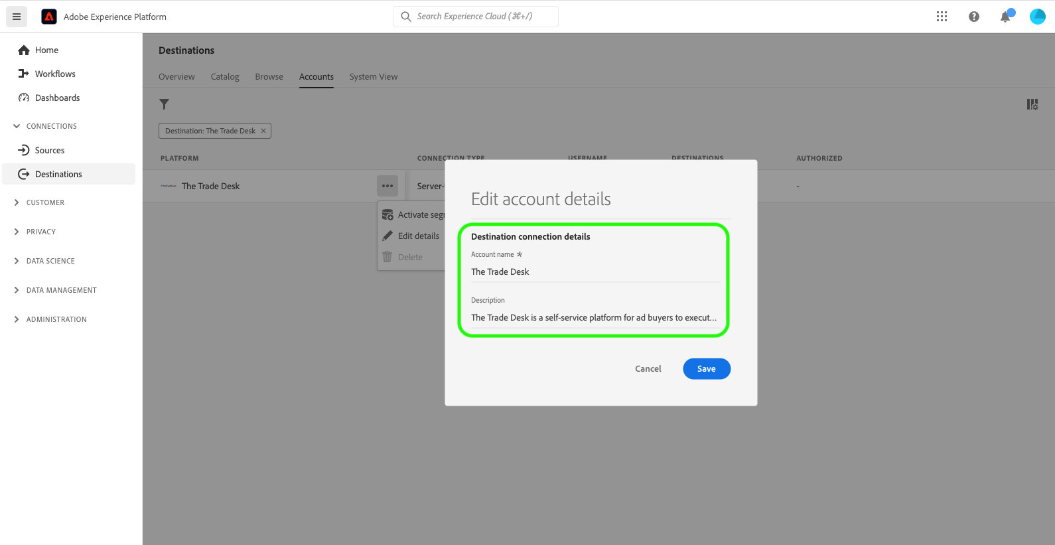This screenshot has height=545, width=1055.
Task: Choose Edit details from context menu
Action: 419,236
